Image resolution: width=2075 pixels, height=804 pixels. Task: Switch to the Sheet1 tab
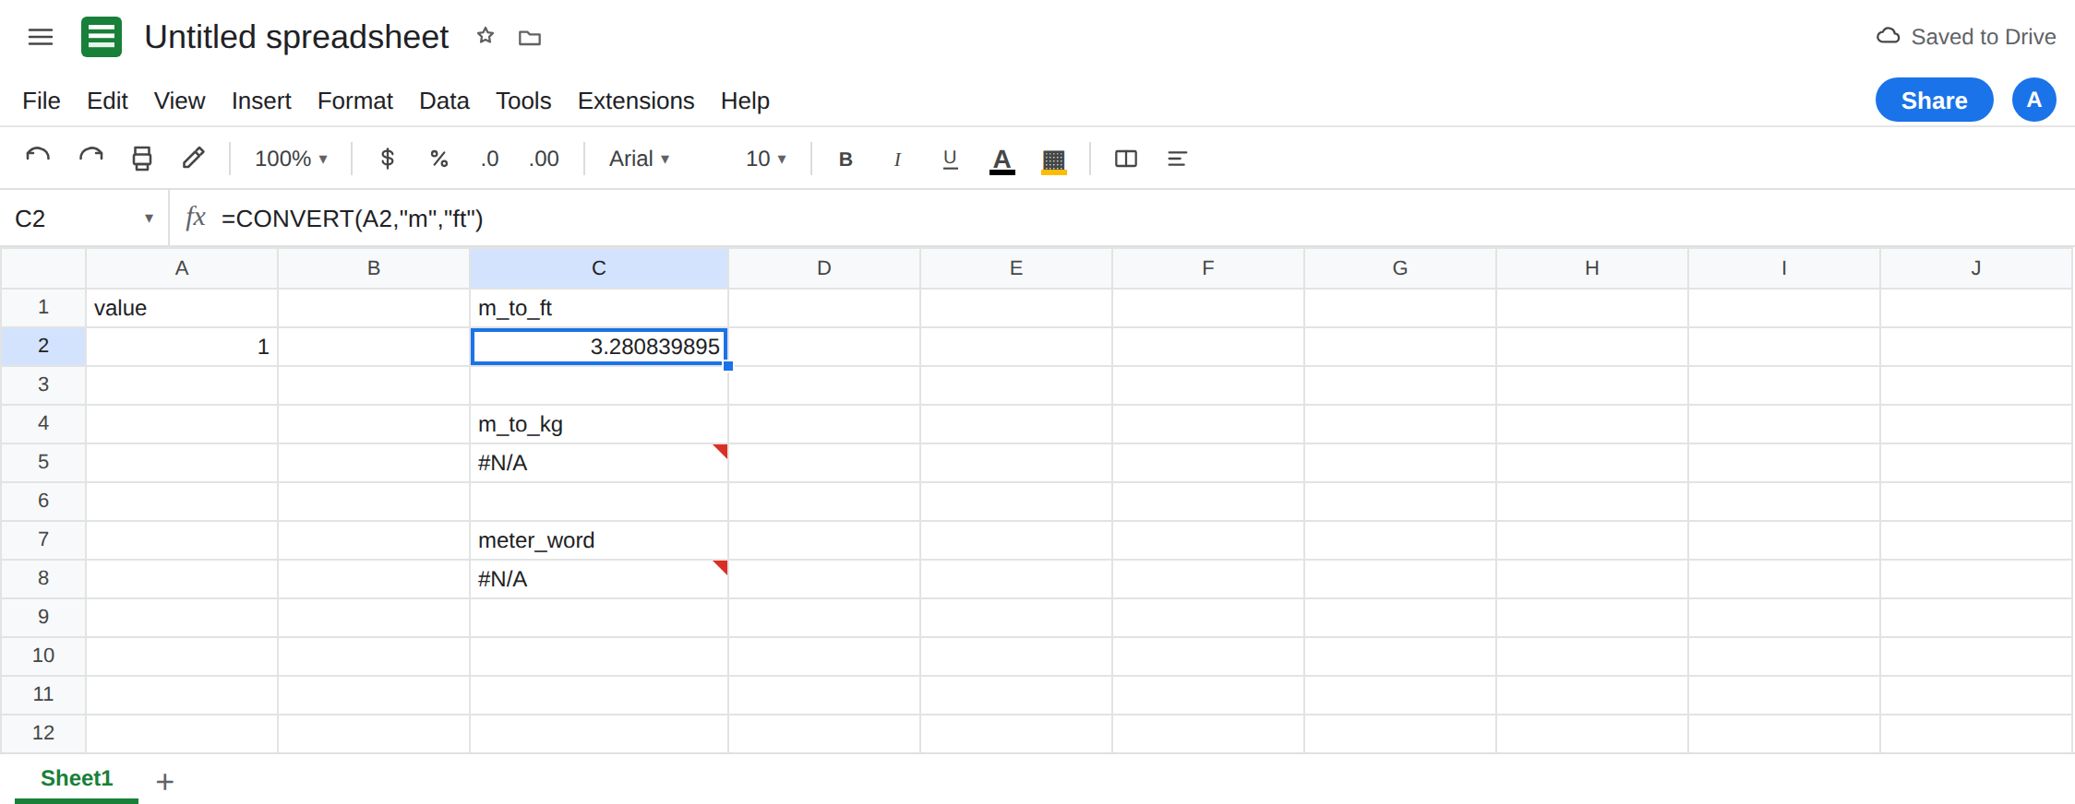[x=77, y=779]
